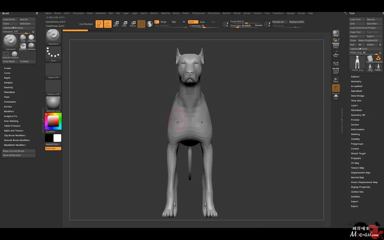Select the PM3D_Dog tool thumbnail
This screenshot has width=384, height=240.
(x=357, y=63)
